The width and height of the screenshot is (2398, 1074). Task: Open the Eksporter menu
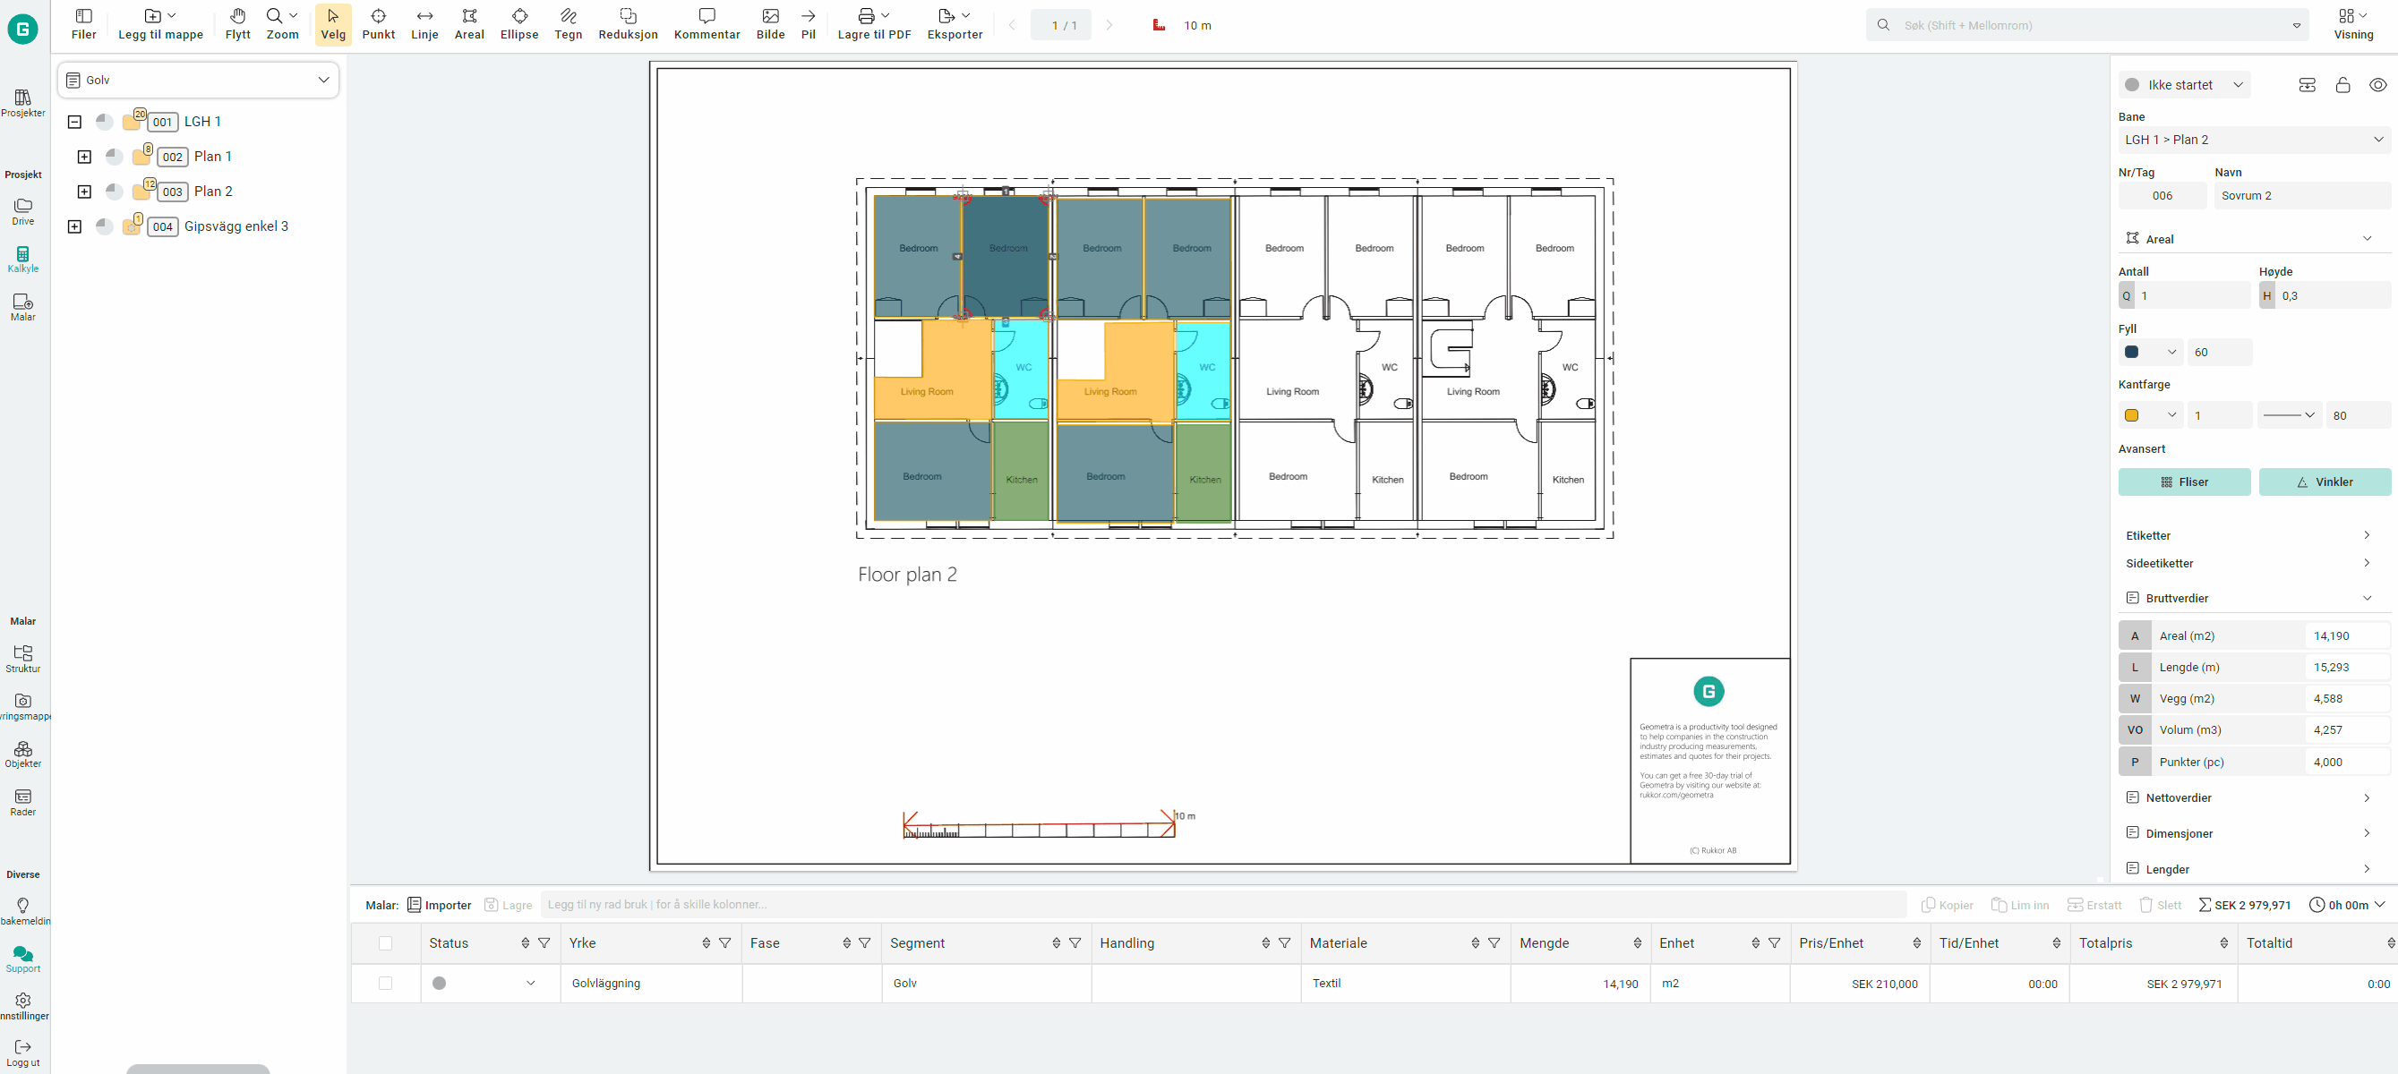pyautogui.click(x=955, y=24)
